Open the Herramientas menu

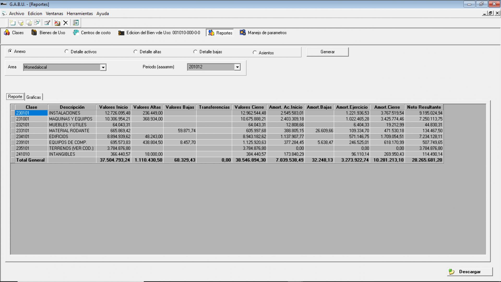tap(80, 14)
